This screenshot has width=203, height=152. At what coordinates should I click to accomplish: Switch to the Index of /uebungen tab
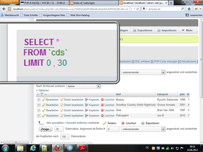point(94,3)
